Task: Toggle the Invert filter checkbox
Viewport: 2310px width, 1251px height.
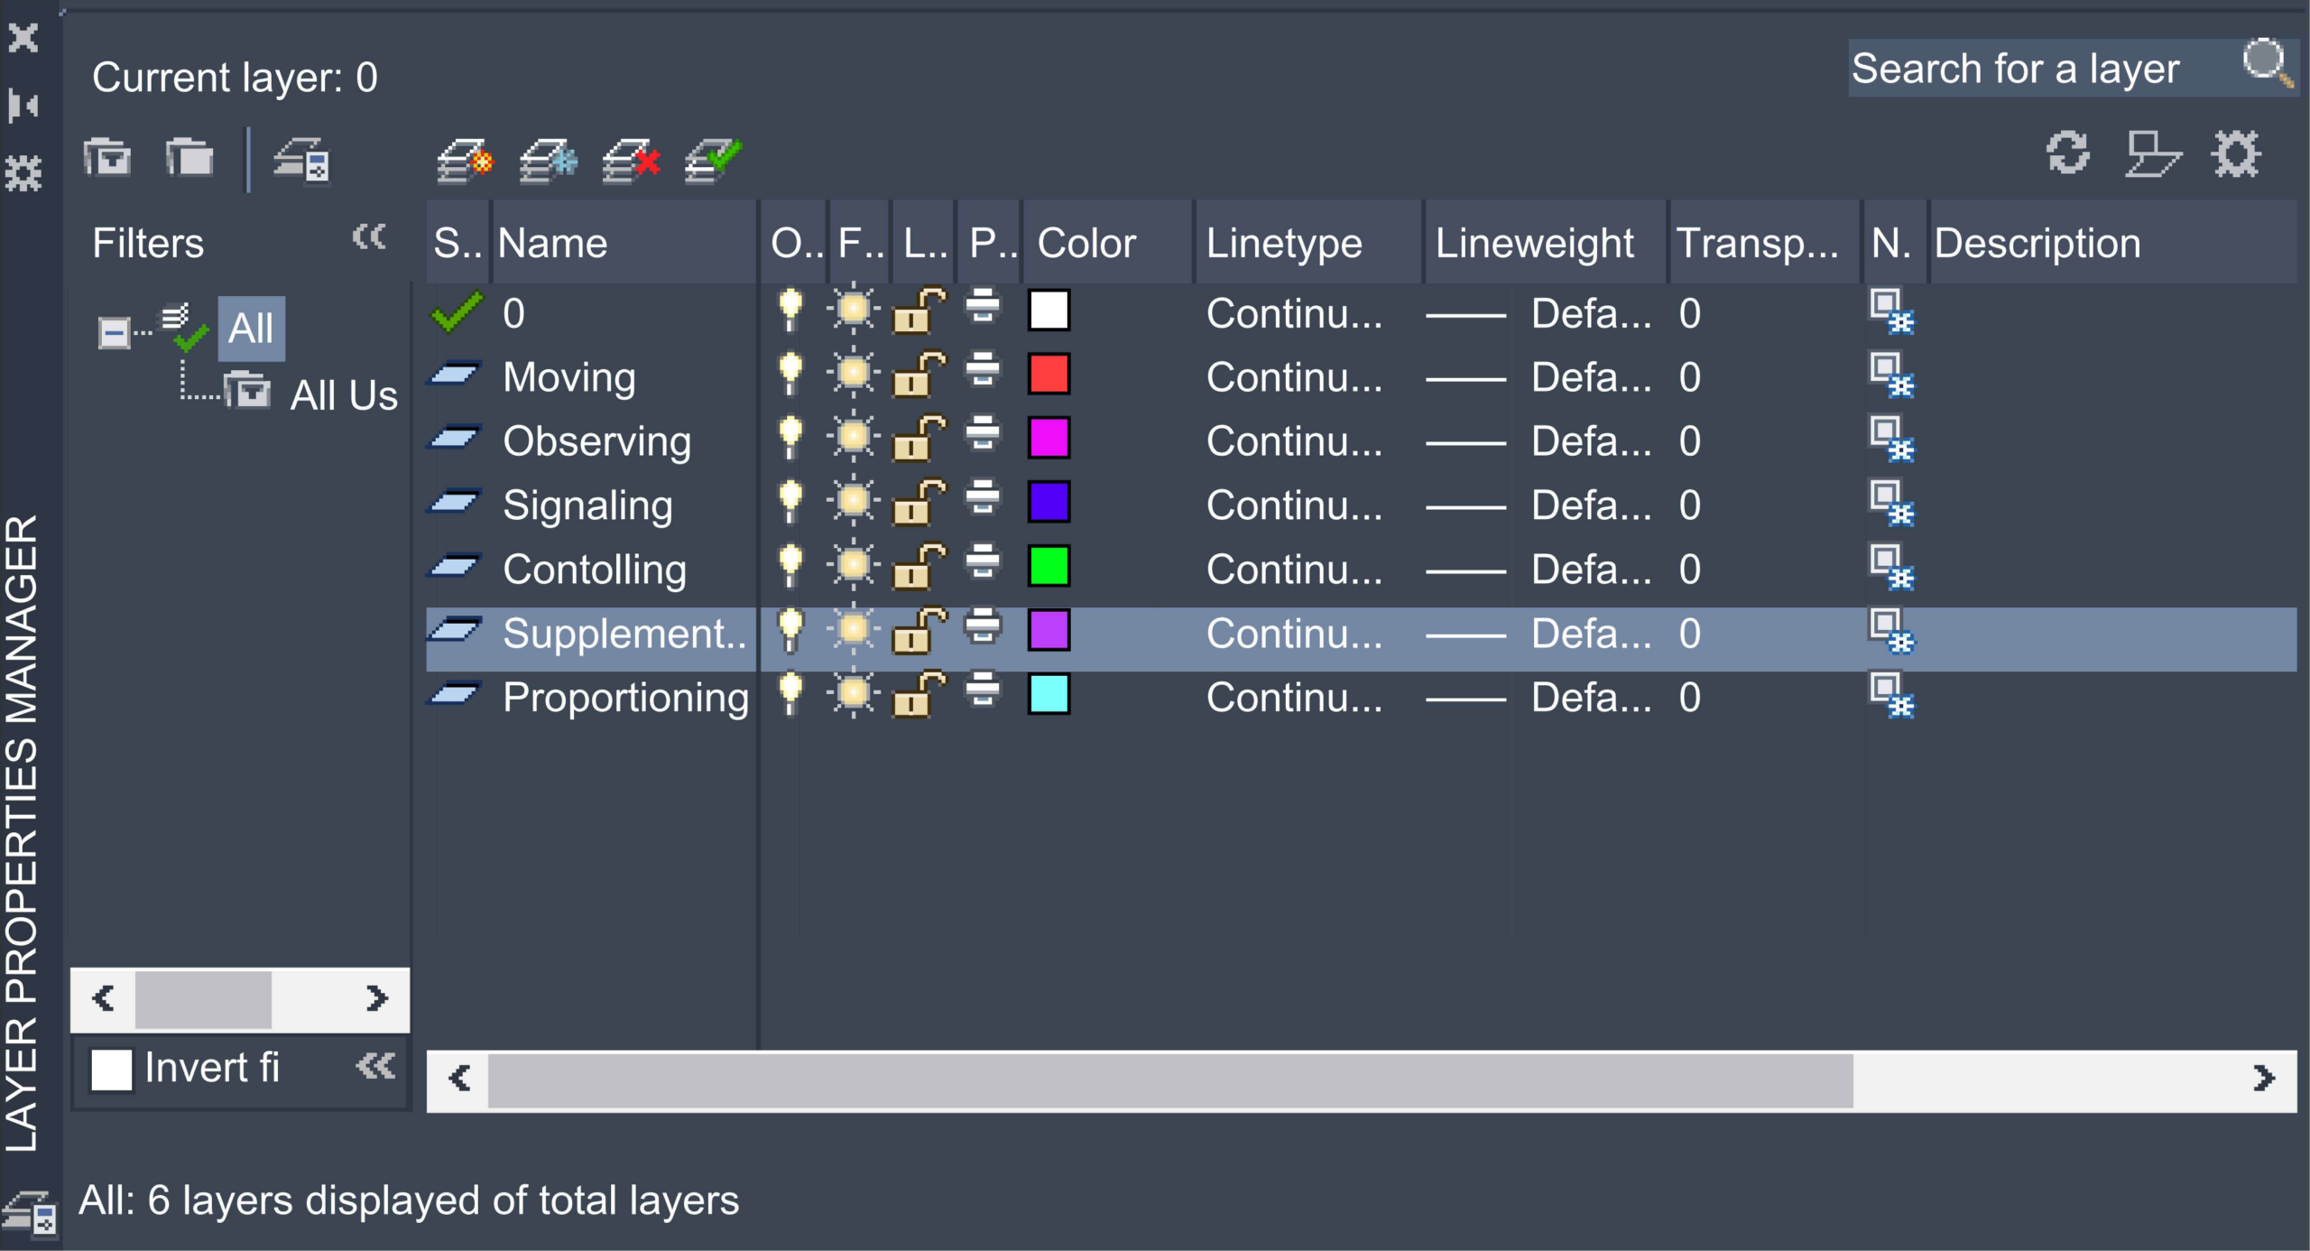Action: click(x=112, y=1070)
